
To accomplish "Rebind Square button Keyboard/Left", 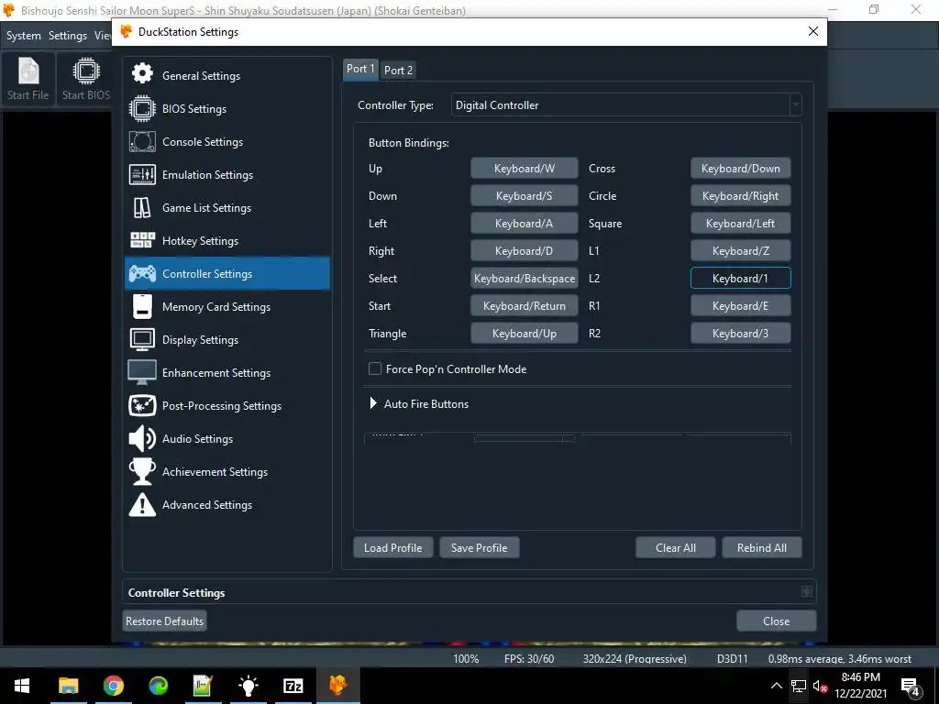I will click(741, 224).
